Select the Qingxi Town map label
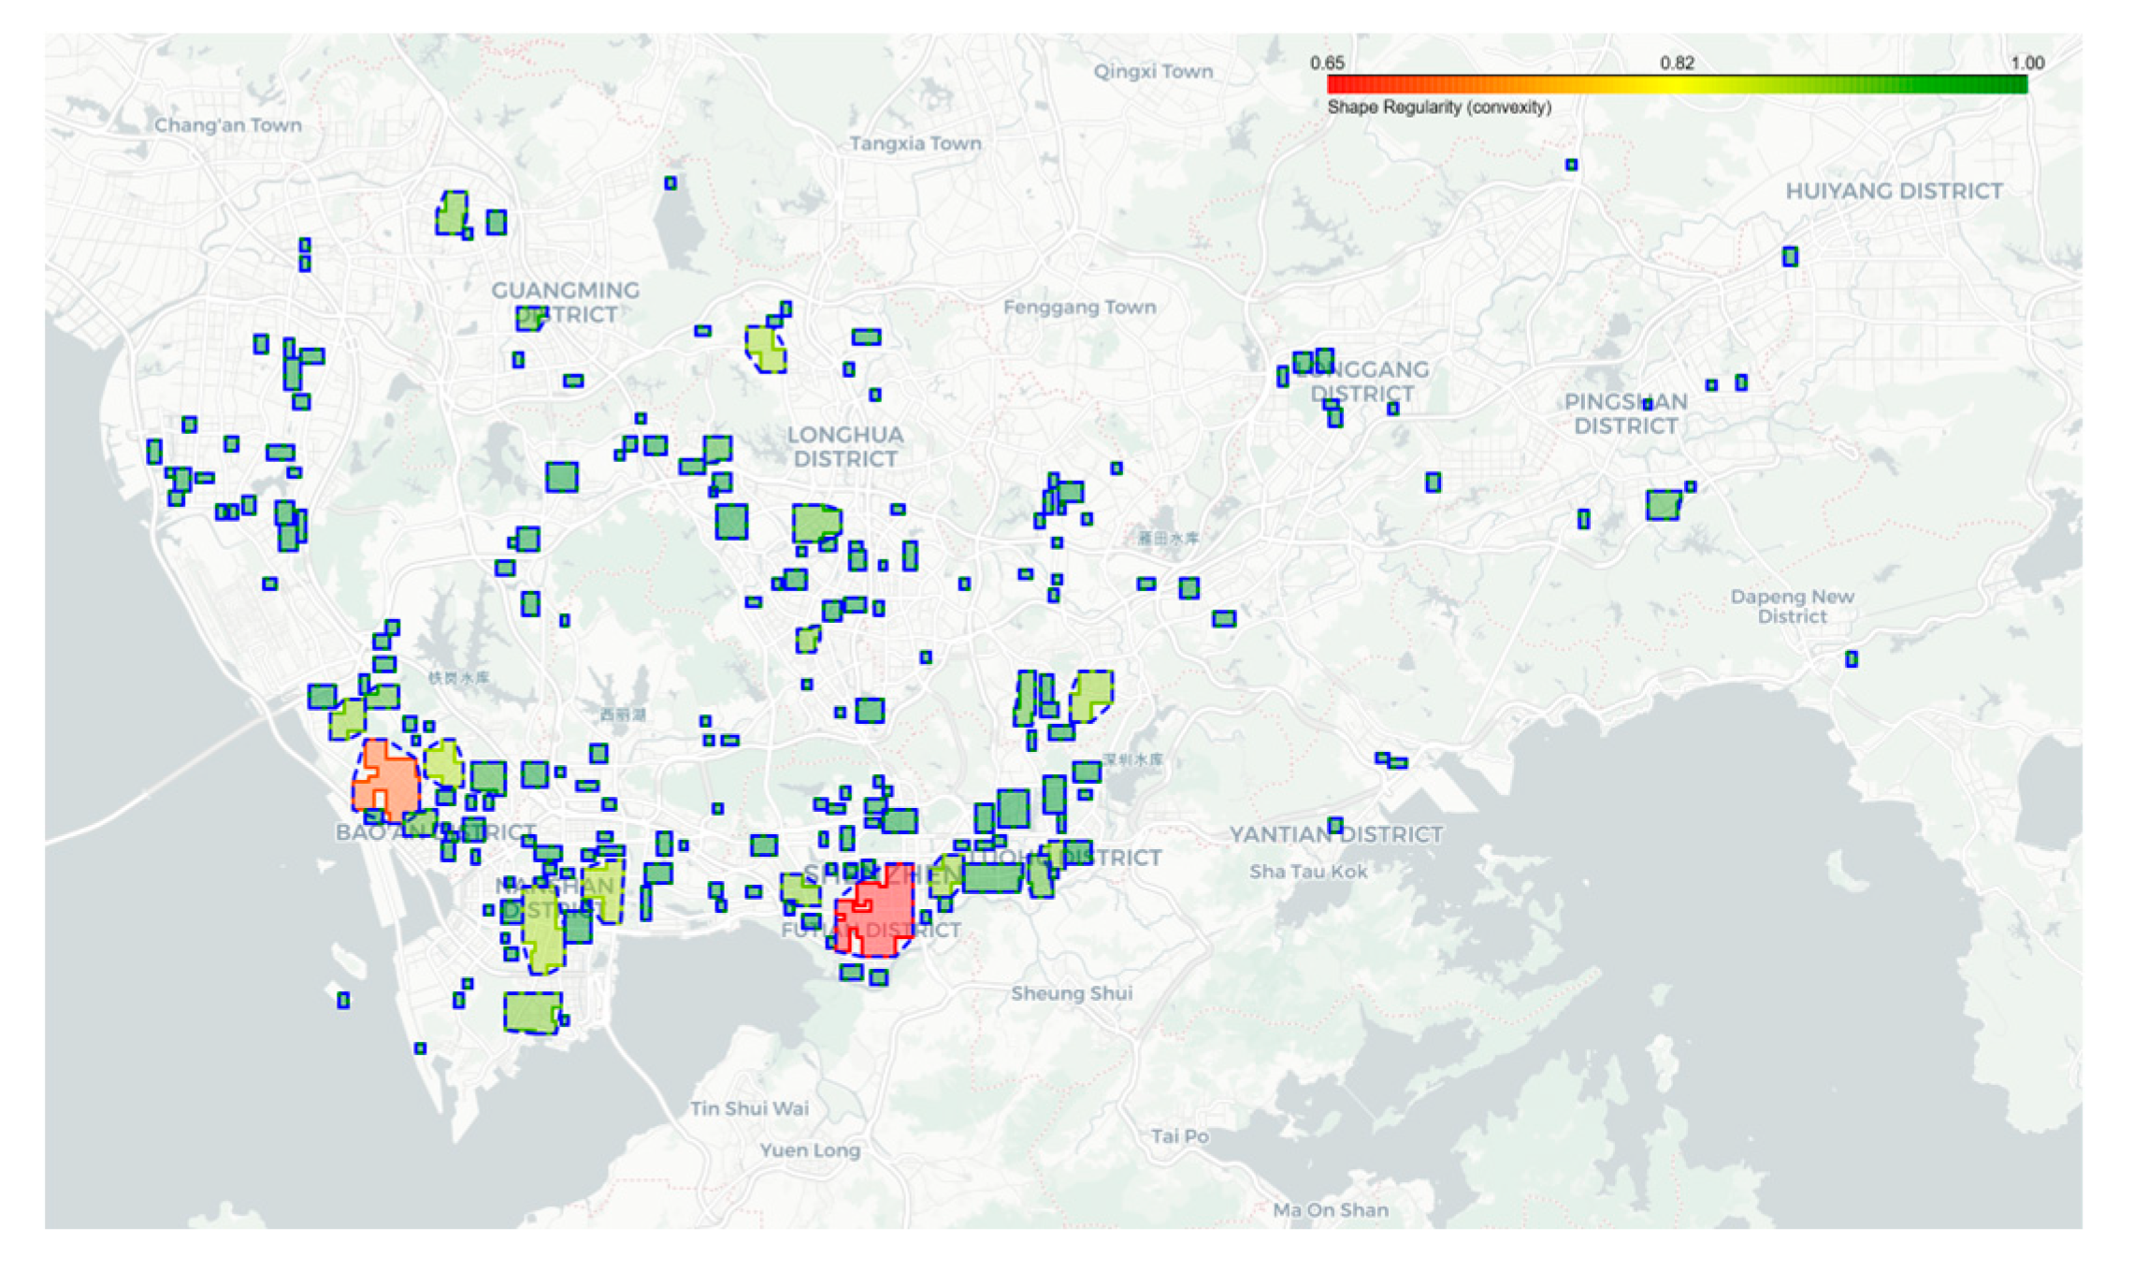This screenshot has width=2133, height=1271. coord(1152,71)
